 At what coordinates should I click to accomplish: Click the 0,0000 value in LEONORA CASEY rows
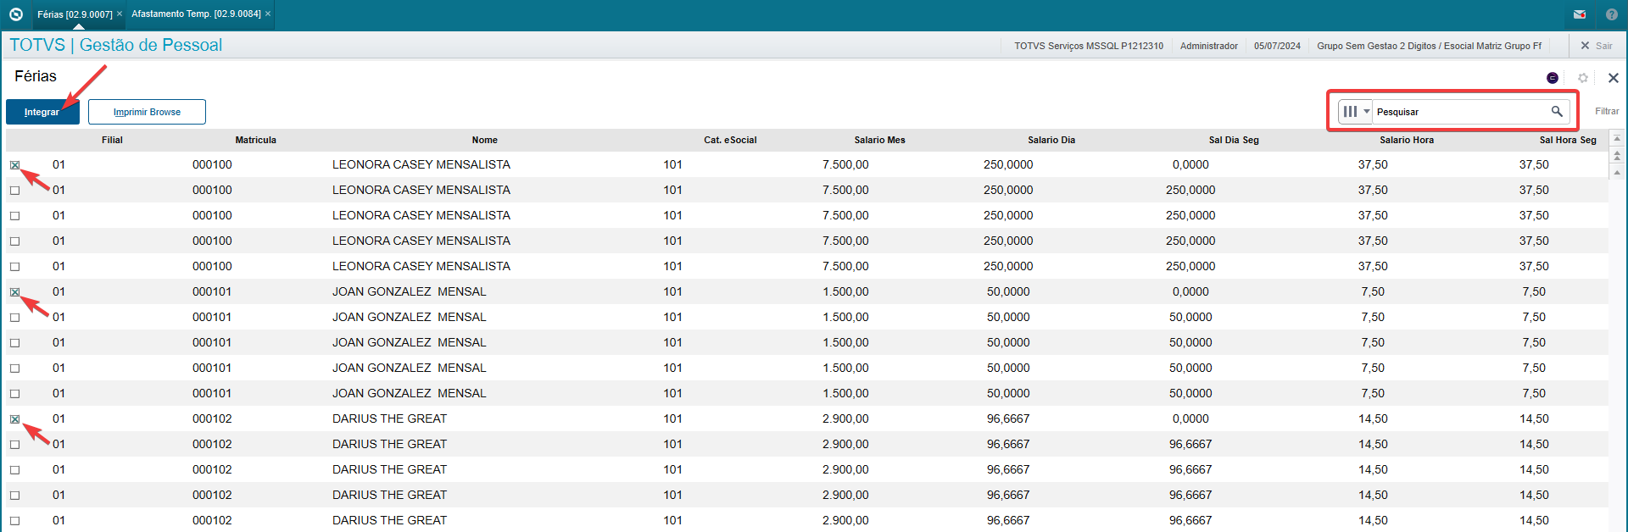pyautogui.click(x=1190, y=164)
